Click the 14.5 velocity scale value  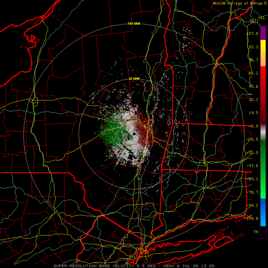tap(253, 113)
